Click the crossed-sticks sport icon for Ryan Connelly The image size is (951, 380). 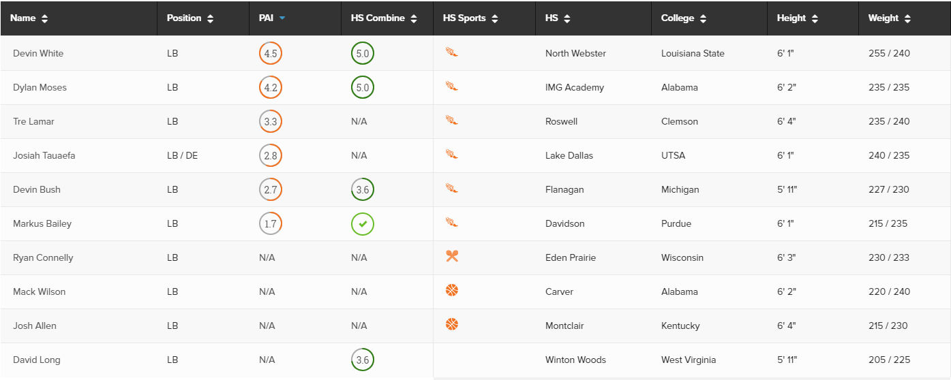tap(451, 256)
